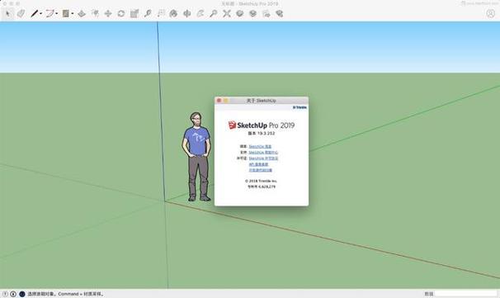The image size is (500, 298).
Task: Expand the Arc tool dropdown arrow
Action: [x=57, y=14]
